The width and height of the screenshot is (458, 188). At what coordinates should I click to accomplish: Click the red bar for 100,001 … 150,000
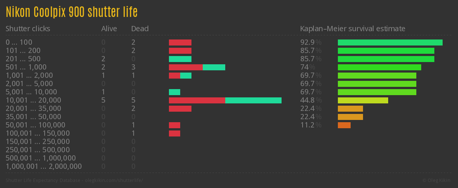pyautogui.click(x=175, y=133)
